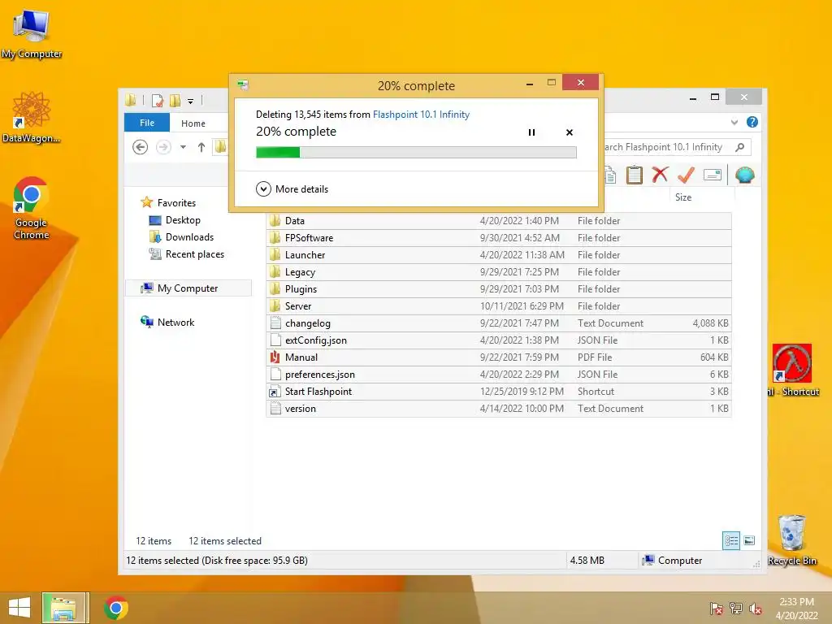
Task: Select the Server folder
Action: (x=498, y=306)
